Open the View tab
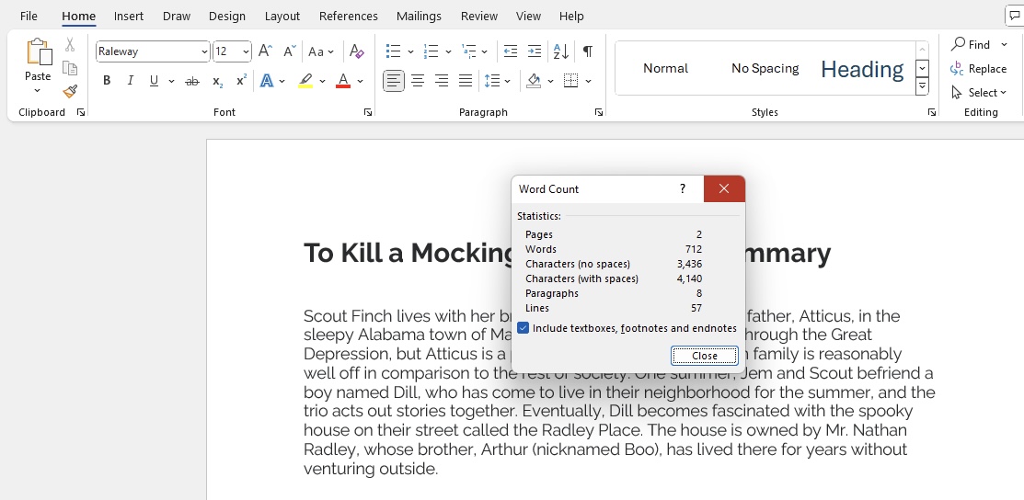Image resolution: width=1024 pixels, height=500 pixels. pos(528,16)
